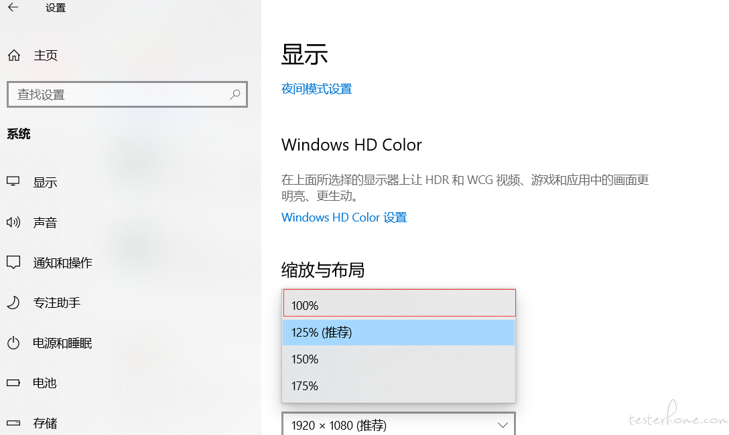The image size is (729, 435).
Task: Click the speaker icon beside 声音
Action: [x=13, y=222]
